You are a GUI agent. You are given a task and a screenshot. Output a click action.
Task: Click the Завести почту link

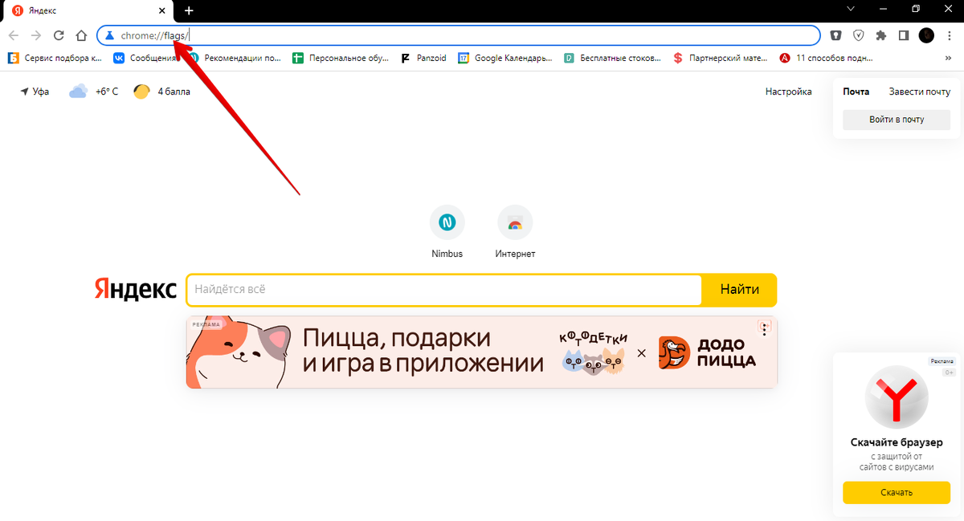tap(919, 92)
